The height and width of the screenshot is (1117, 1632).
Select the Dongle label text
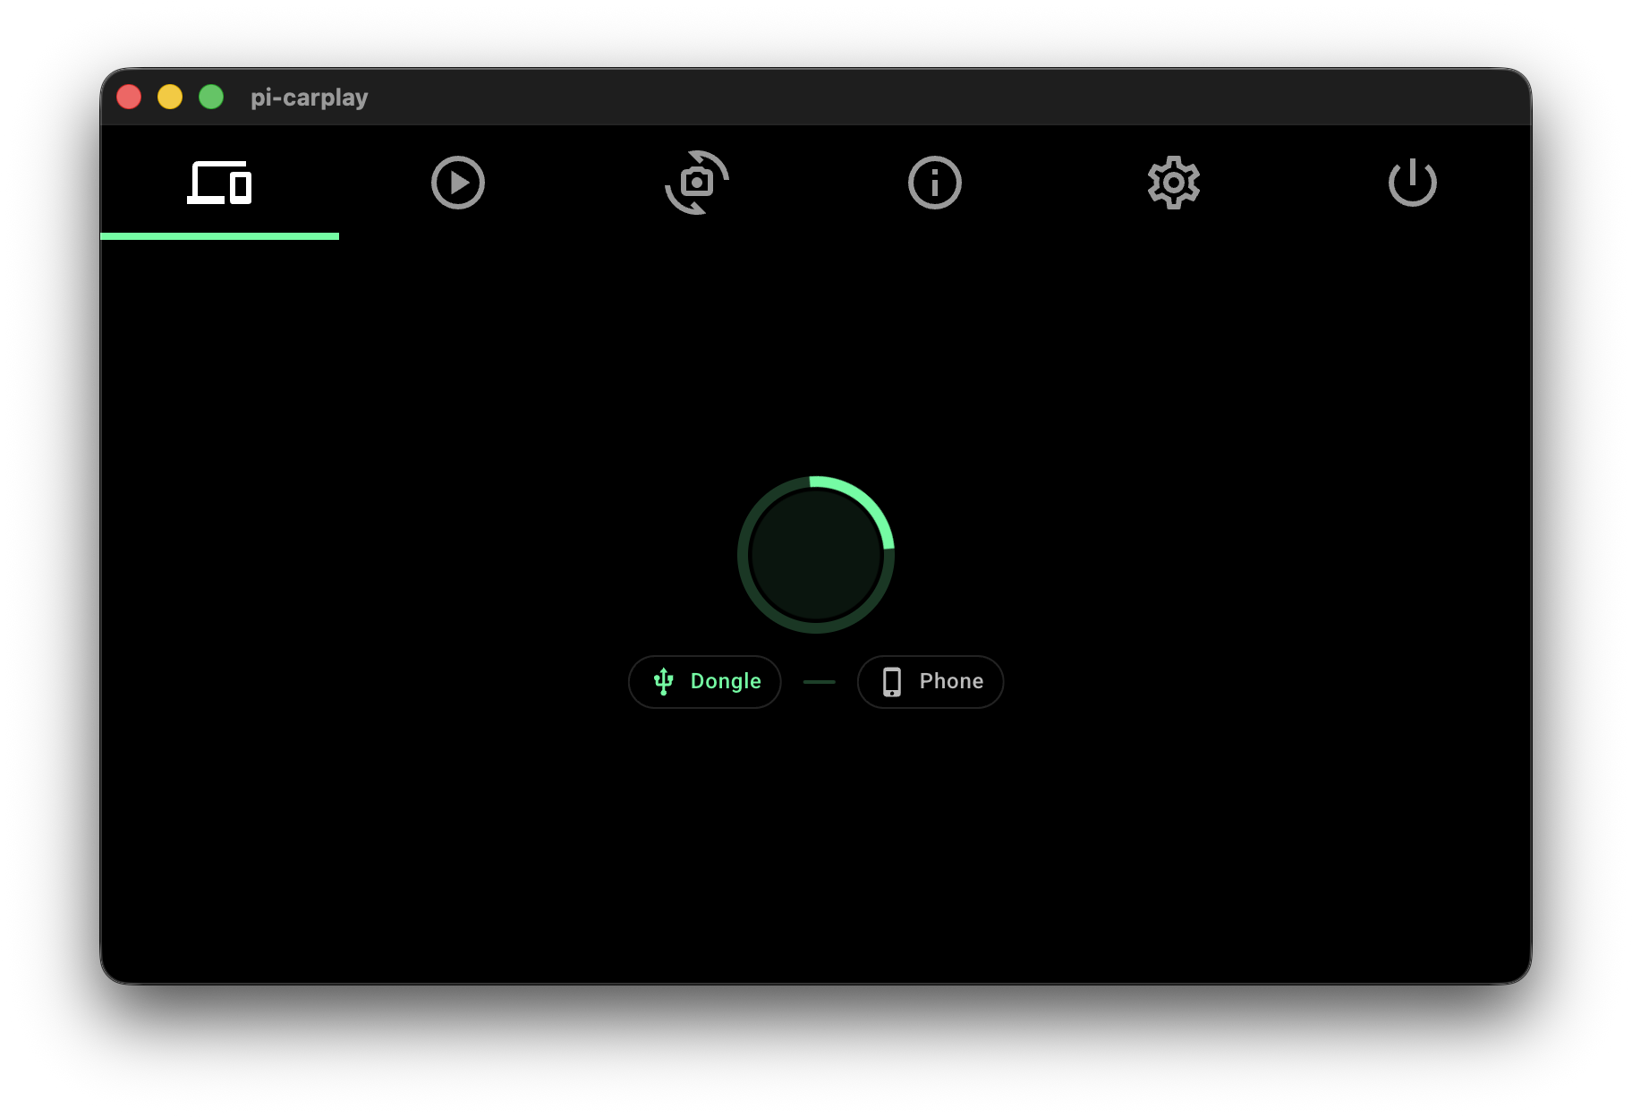[726, 681]
